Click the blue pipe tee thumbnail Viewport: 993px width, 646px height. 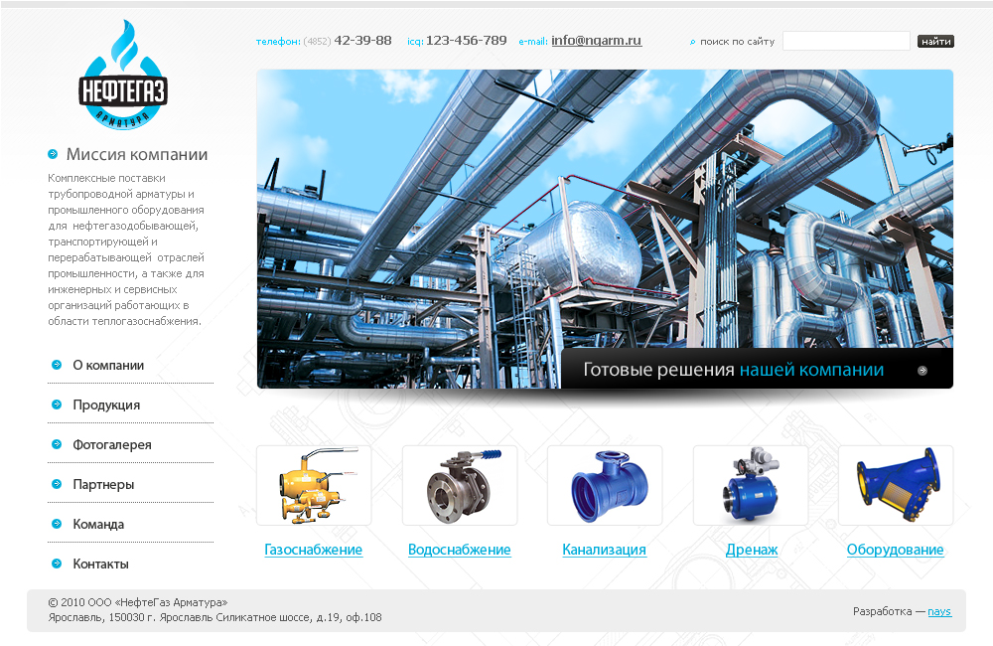coord(605,486)
